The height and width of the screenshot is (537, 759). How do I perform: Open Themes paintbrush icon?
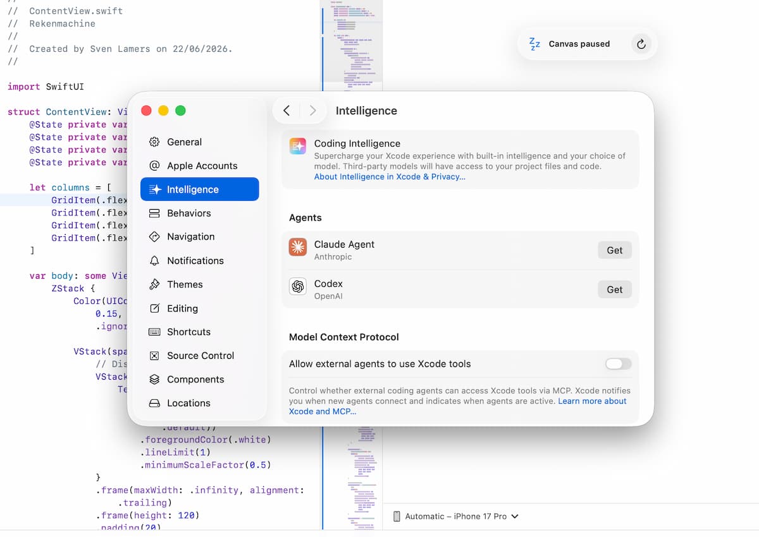click(x=154, y=284)
